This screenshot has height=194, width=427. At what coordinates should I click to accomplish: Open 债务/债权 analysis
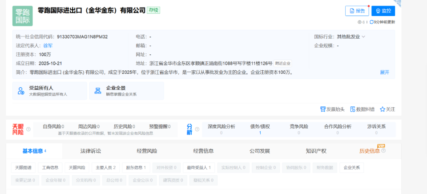260,129
